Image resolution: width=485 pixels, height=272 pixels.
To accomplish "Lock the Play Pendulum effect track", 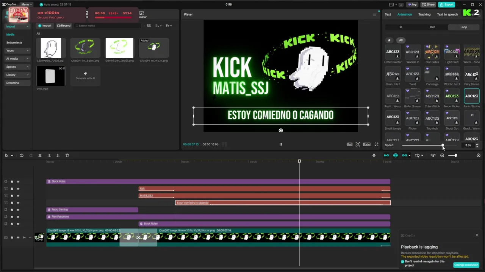I will [x=12, y=217].
